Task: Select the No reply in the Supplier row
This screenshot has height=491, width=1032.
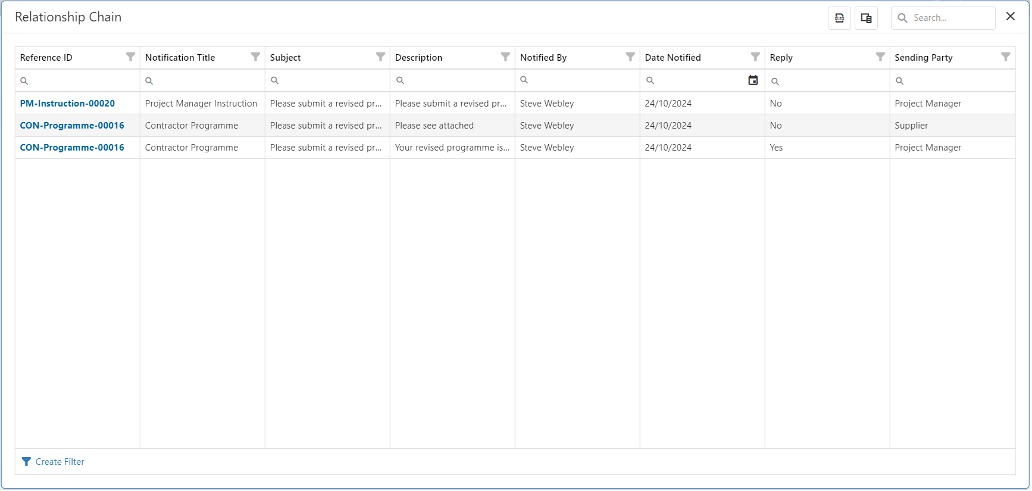Action: click(827, 126)
